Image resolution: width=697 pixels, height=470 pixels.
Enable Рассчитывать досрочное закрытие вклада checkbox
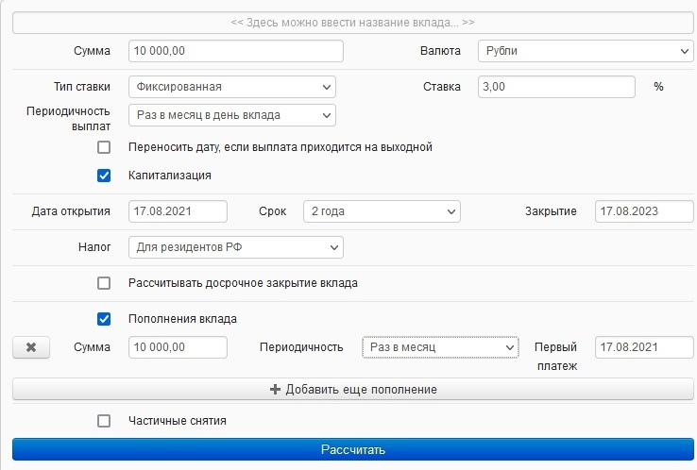[x=104, y=283]
